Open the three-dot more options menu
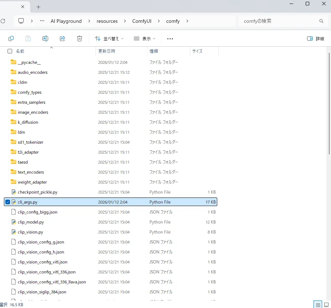Image resolution: width=331 pixels, height=308 pixels. [x=170, y=38]
